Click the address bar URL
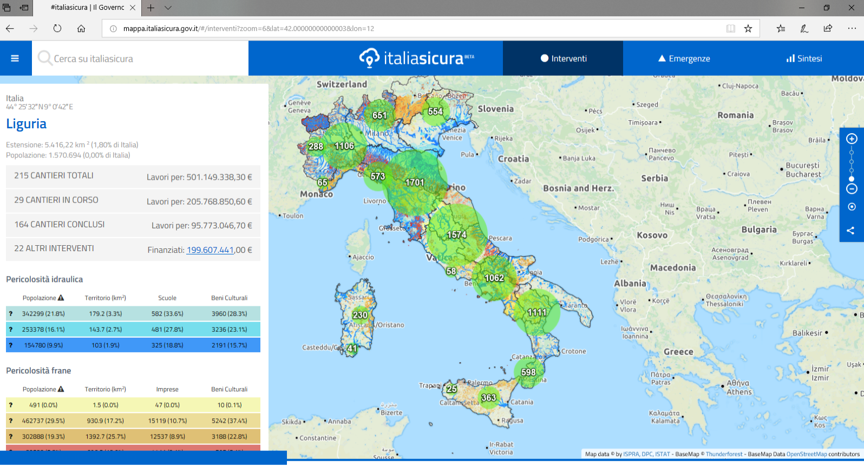The height and width of the screenshot is (466, 864). click(248, 29)
